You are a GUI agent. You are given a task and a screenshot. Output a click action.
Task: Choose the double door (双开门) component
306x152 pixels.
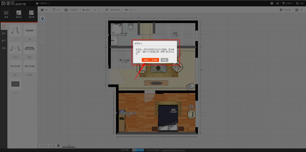(16, 48)
